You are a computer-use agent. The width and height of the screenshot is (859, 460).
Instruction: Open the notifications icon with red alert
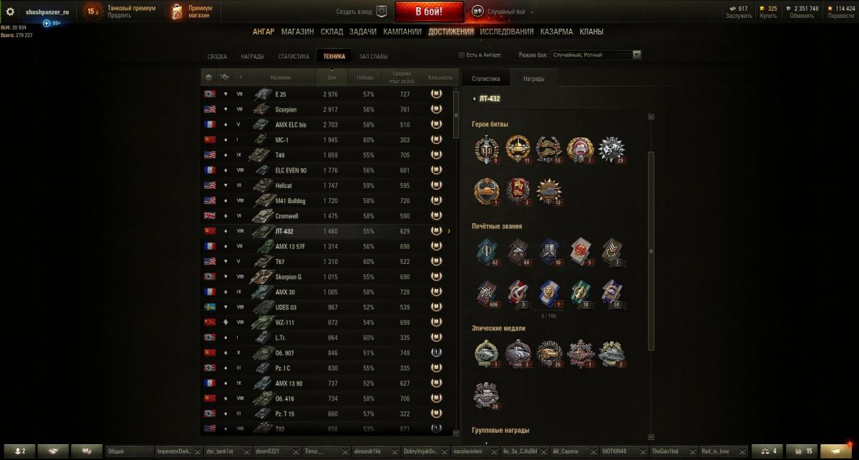[839, 451]
